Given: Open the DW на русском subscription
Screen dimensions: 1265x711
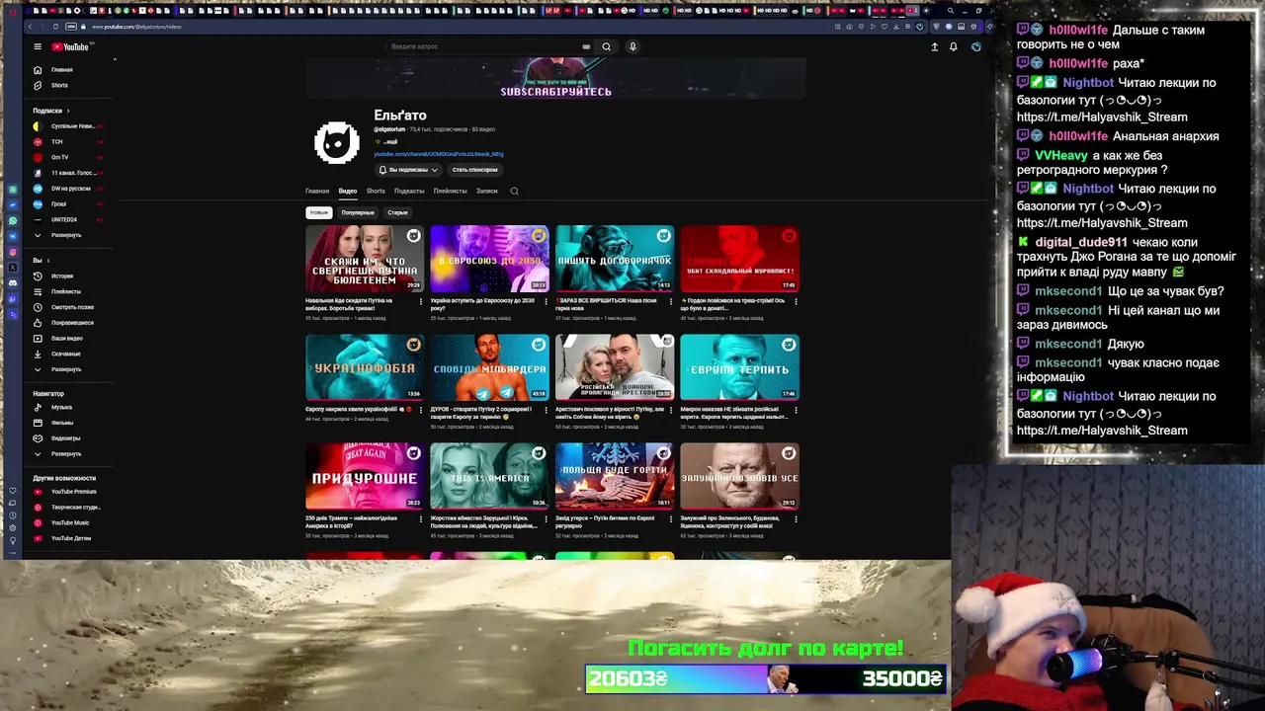Looking at the screenshot, I should (70, 189).
